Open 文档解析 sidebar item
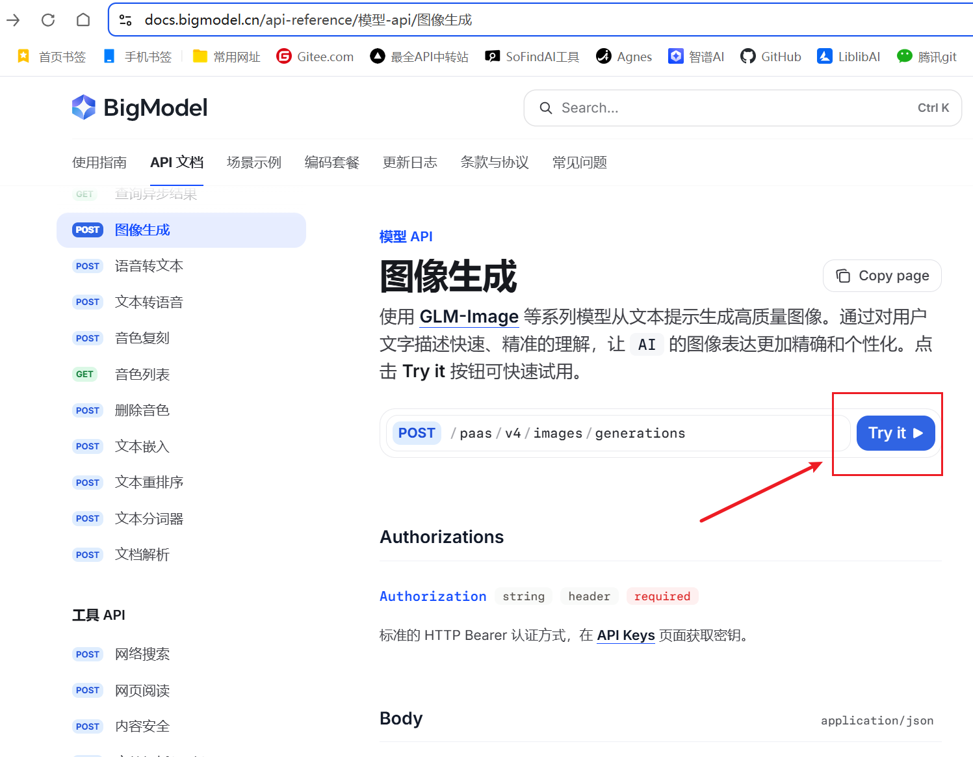Viewport: 973px width, 757px height. 181,555
